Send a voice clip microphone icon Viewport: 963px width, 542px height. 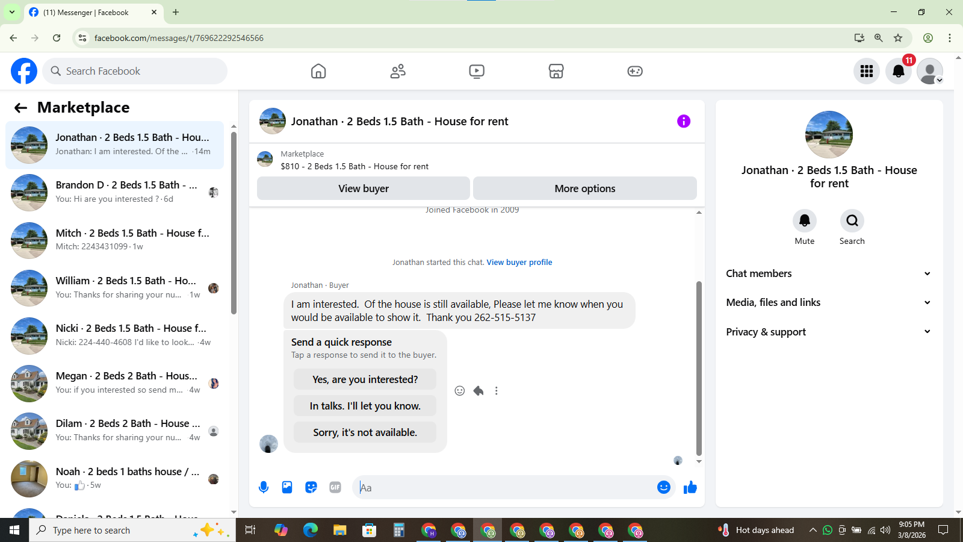coord(264,487)
